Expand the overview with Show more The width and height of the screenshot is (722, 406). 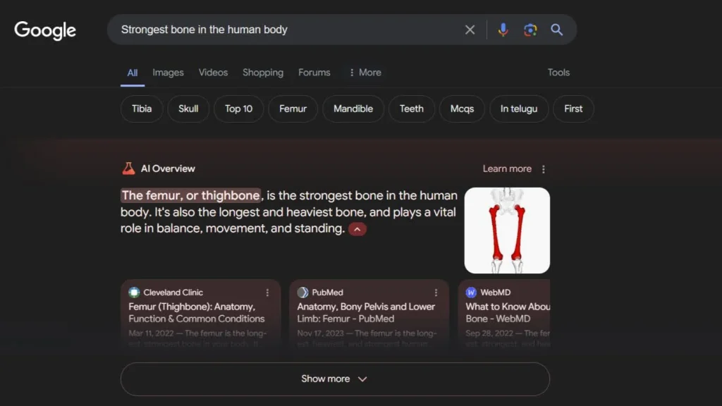335,379
